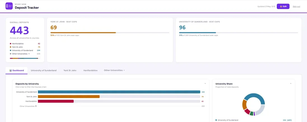This screenshot has width=307, height=122.
Task: Click the red donut chart segment
Action: point(247,111)
